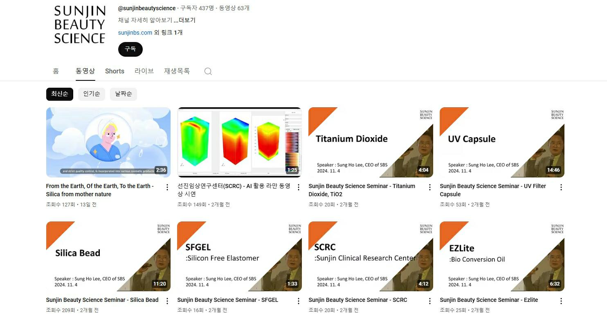Open the Titanium Dioxide thumbnail
This screenshot has width=607, height=319.
371,142
